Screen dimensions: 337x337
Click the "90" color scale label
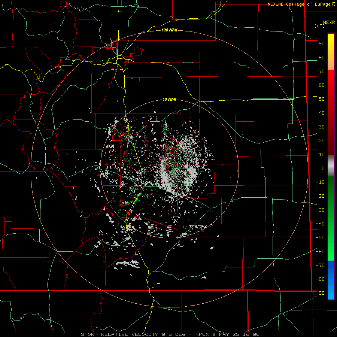pyautogui.click(x=322, y=44)
